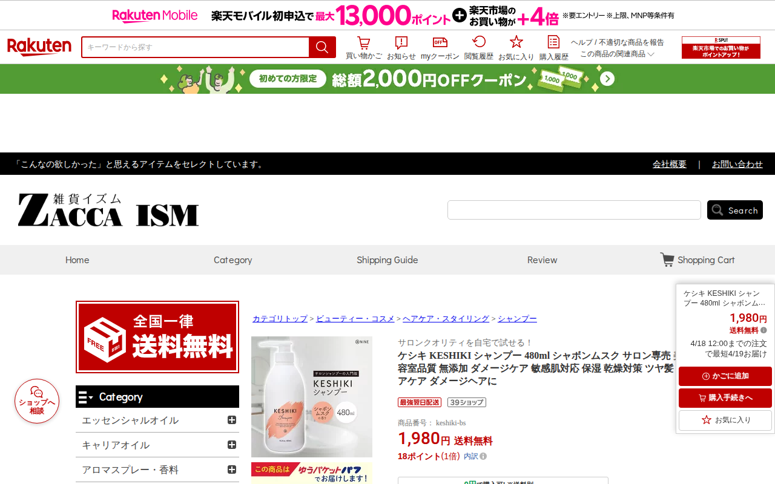Viewport: 775px width, 484px height.
Task: Click the 最強翌日配送 badge
Action: 420,402
